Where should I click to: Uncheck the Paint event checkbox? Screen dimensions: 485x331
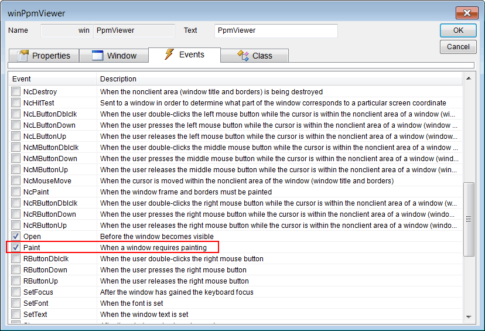(16, 247)
